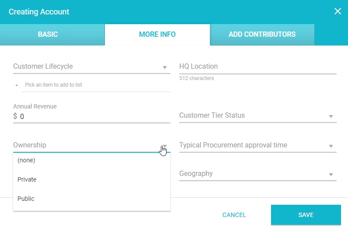Viewport: 348px width, 231px height.
Task: Click the 'Pick an item to add to list' field
Action: (96, 85)
